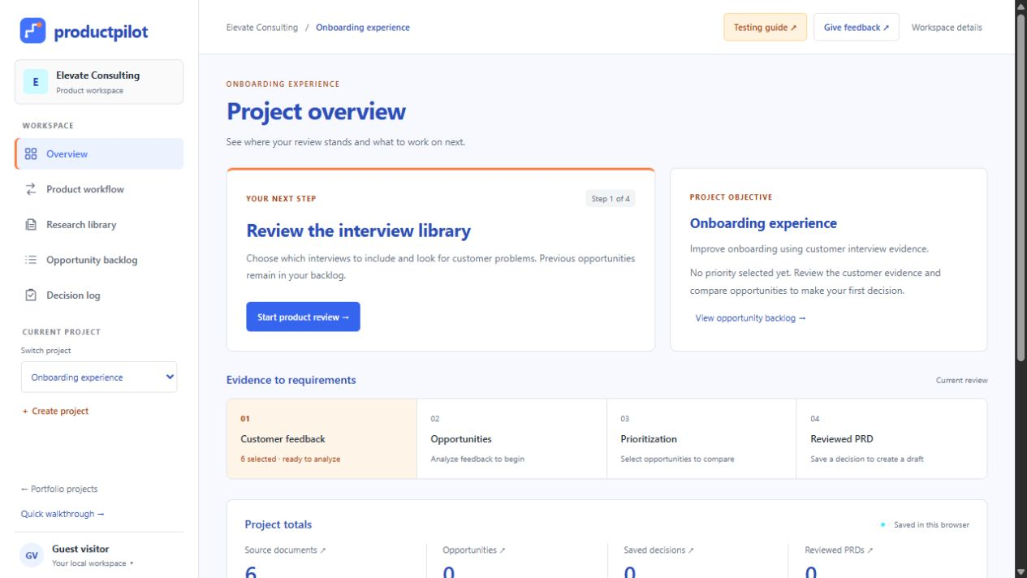Image resolution: width=1027 pixels, height=578 pixels.
Task: Click Start product review button
Action: tap(303, 317)
